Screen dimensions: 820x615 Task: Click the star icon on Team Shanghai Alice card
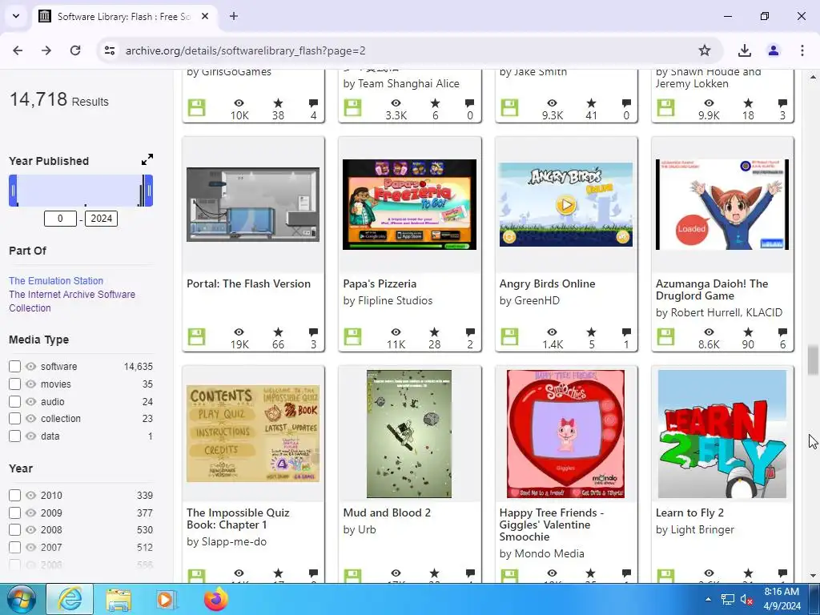[435, 103]
